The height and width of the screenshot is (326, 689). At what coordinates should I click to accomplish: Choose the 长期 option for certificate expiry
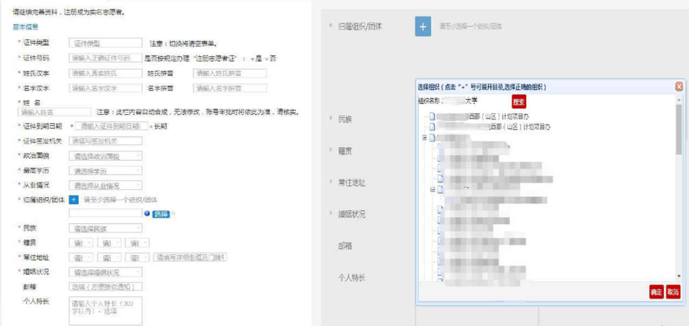[151, 127]
